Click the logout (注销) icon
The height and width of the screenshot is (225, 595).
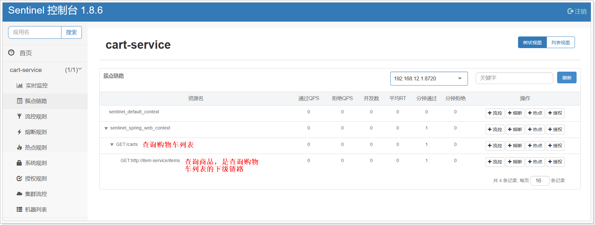[x=570, y=11]
